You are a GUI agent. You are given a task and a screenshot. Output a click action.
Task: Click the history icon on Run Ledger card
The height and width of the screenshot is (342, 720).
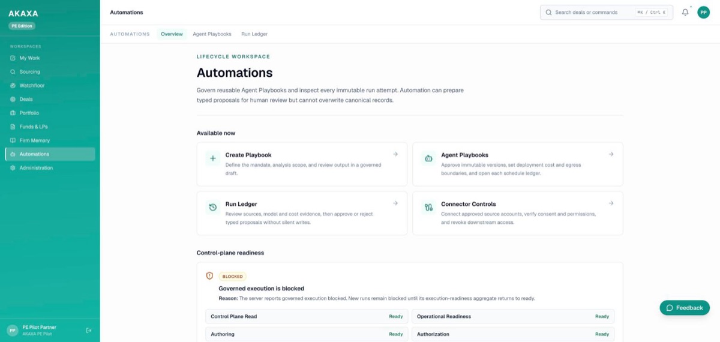pyautogui.click(x=212, y=208)
